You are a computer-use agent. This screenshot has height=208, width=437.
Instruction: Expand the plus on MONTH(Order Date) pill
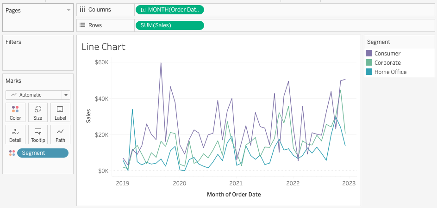coord(143,10)
